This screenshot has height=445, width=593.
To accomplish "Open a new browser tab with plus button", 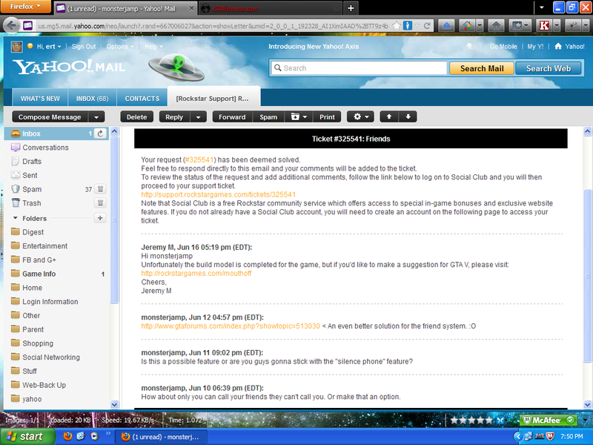I will (351, 8).
